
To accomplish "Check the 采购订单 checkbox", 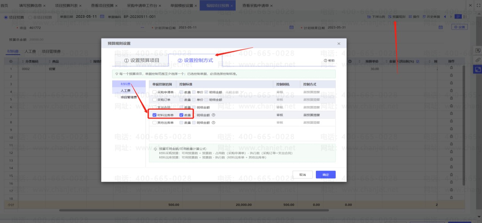I will tap(154, 100).
